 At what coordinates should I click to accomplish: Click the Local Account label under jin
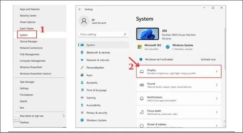coord(99,23)
